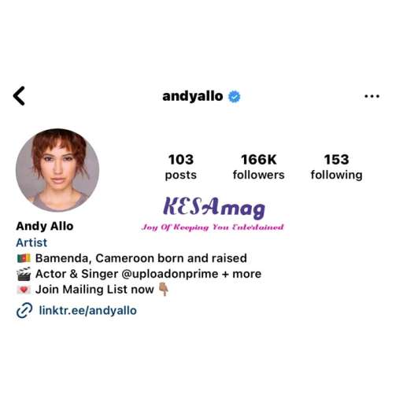
Task: Tap the Join Mailing List text
Action: pyautogui.click(x=94, y=290)
